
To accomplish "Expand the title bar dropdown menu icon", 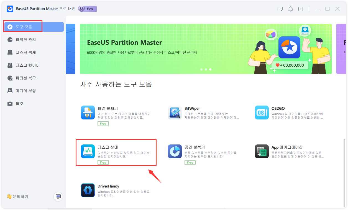I will point(301,9).
